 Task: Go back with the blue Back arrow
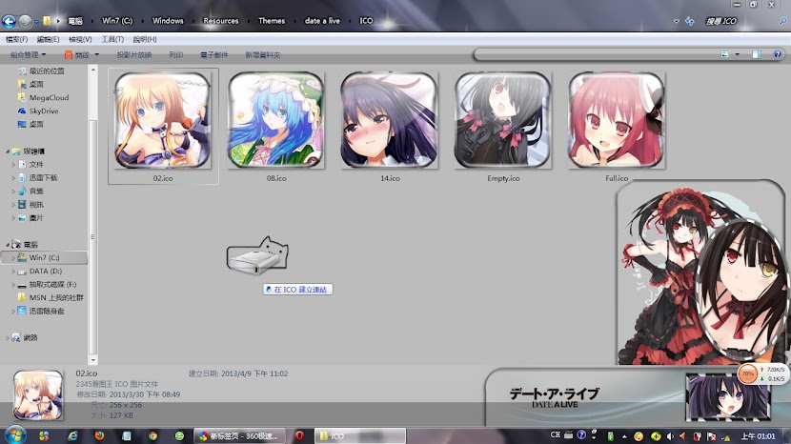point(9,21)
